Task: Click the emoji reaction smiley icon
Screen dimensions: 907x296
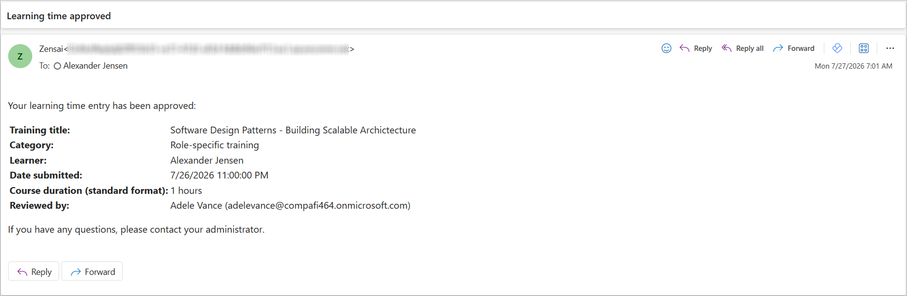Action: [x=666, y=48]
